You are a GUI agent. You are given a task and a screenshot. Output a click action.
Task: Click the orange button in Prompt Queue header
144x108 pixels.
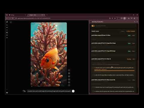131,31
